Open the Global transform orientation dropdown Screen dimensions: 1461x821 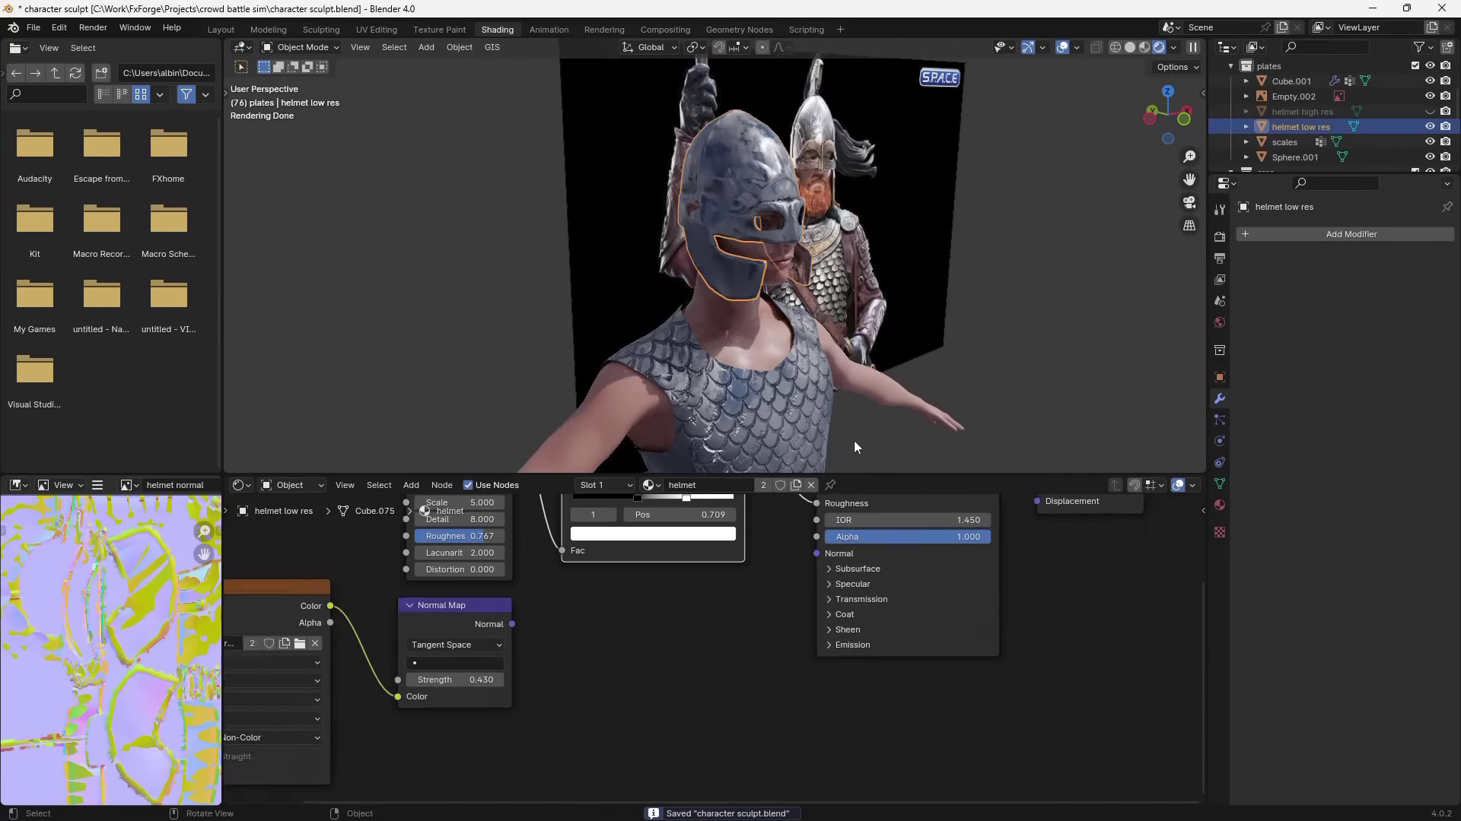pyautogui.click(x=650, y=47)
